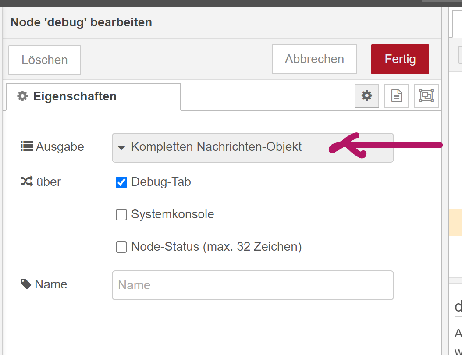
Task: Open node appearance settings icon
Action: coord(426,96)
